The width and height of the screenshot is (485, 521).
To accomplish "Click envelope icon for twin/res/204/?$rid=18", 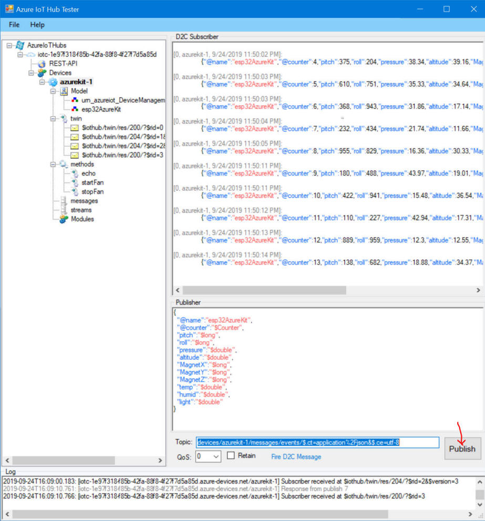I will (x=75, y=137).
